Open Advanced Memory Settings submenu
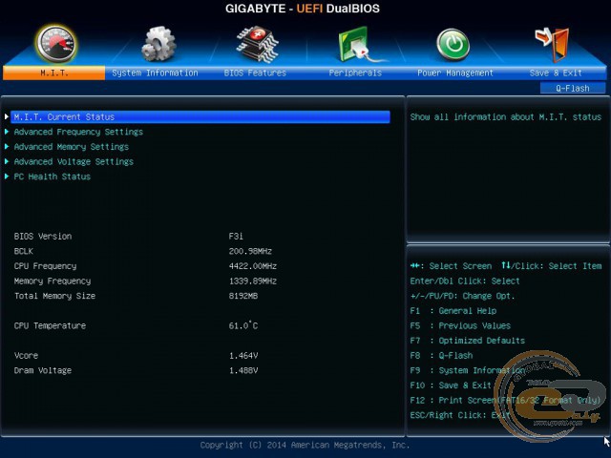This screenshot has width=611, height=458. coord(72,147)
